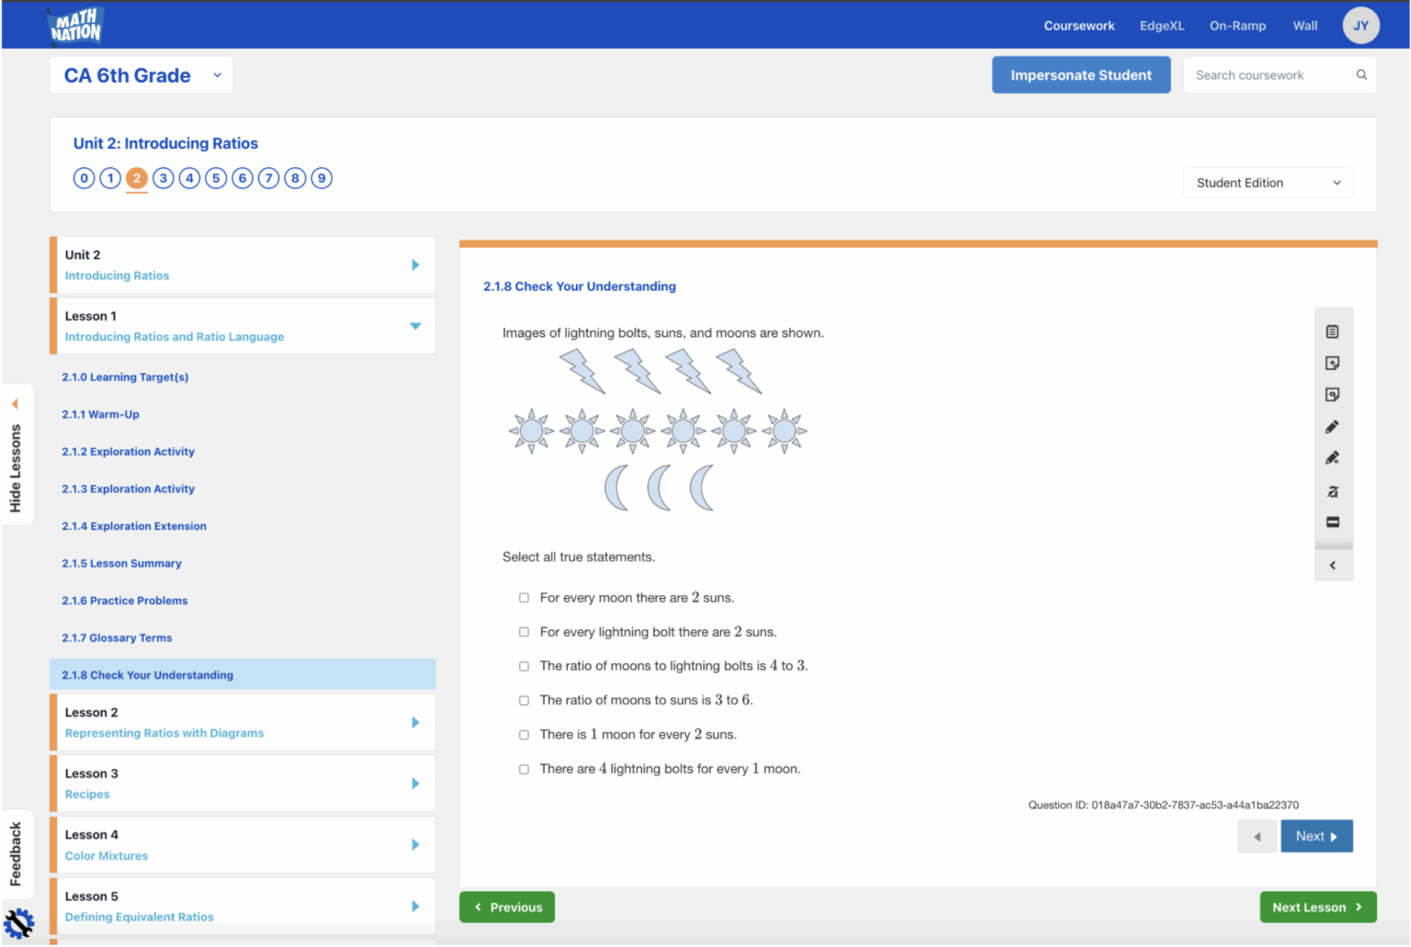
Task: Select unit section number 5
Action: coord(215,177)
